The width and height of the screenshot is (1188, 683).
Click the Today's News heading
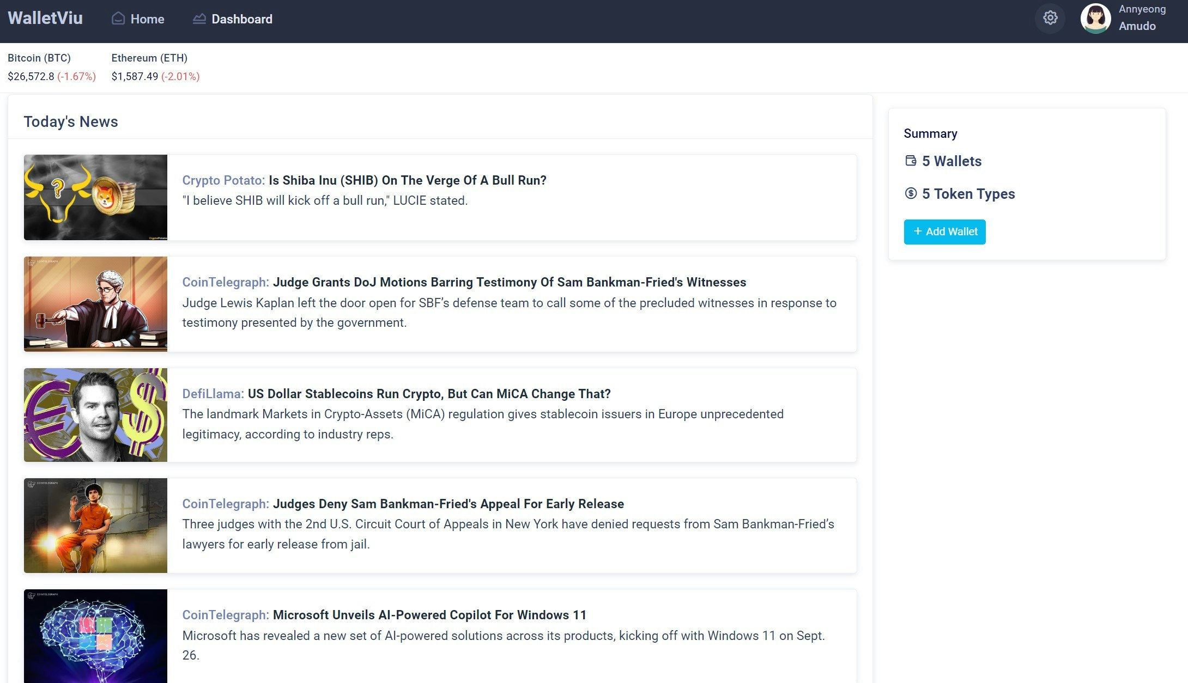(x=71, y=121)
